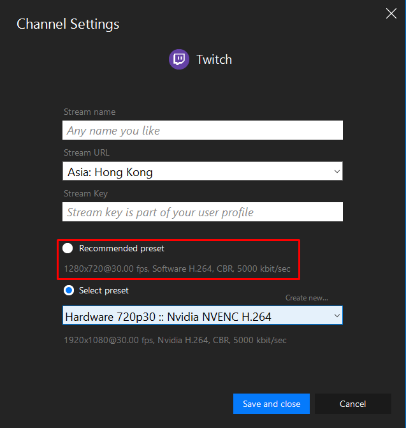Click the Twitch service name text
The width and height of the screenshot is (406, 428).
pyautogui.click(x=214, y=59)
